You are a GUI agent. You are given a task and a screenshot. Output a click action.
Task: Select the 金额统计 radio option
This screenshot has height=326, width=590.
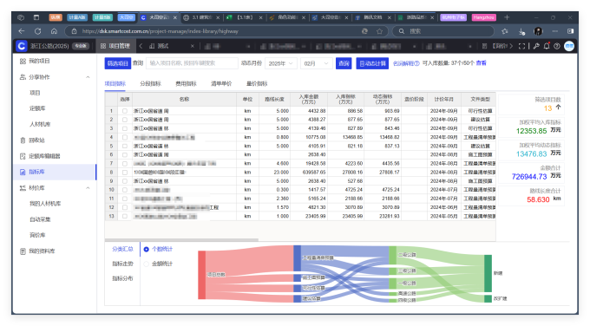(x=147, y=264)
